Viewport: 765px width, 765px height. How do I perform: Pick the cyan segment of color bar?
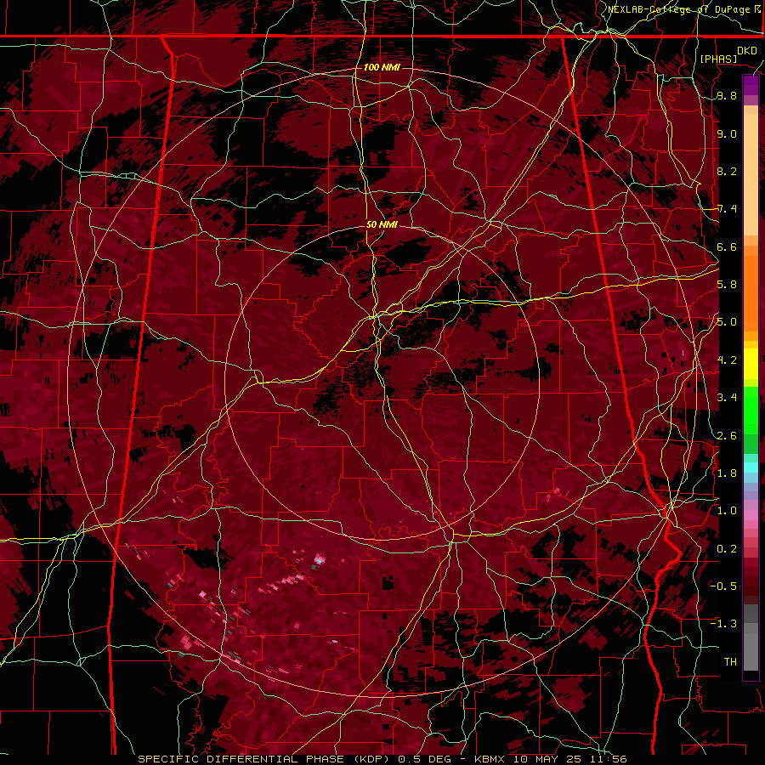click(751, 467)
